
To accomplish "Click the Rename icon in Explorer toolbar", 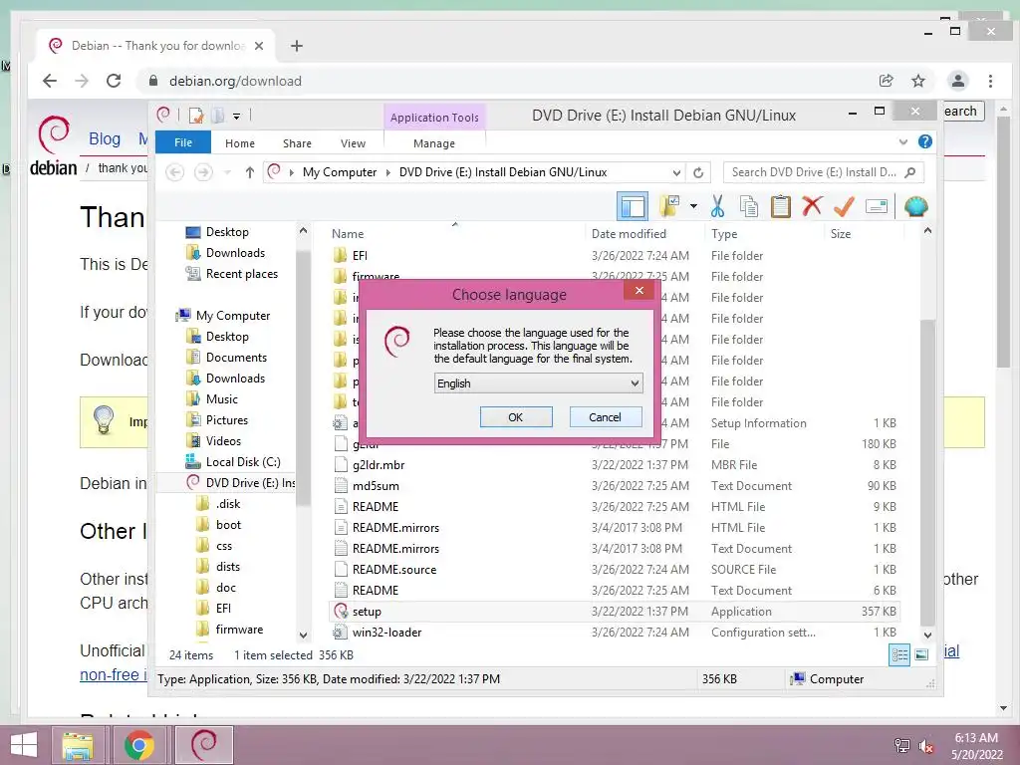I will pyautogui.click(x=877, y=207).
